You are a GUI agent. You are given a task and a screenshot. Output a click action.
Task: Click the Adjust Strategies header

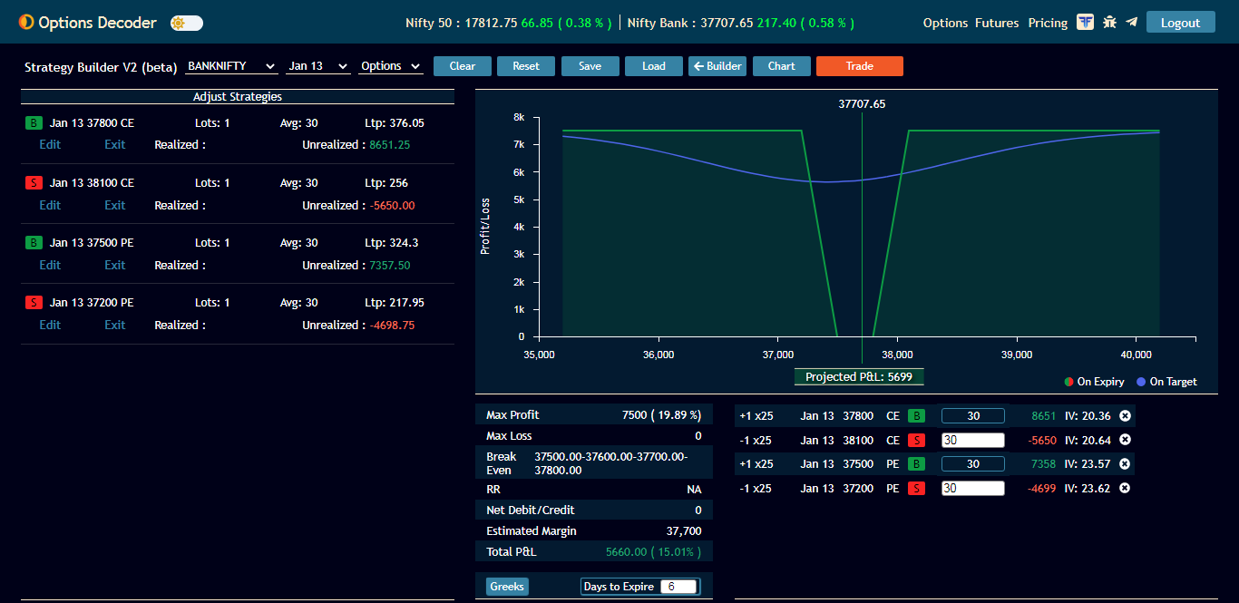tap(238, 96)
